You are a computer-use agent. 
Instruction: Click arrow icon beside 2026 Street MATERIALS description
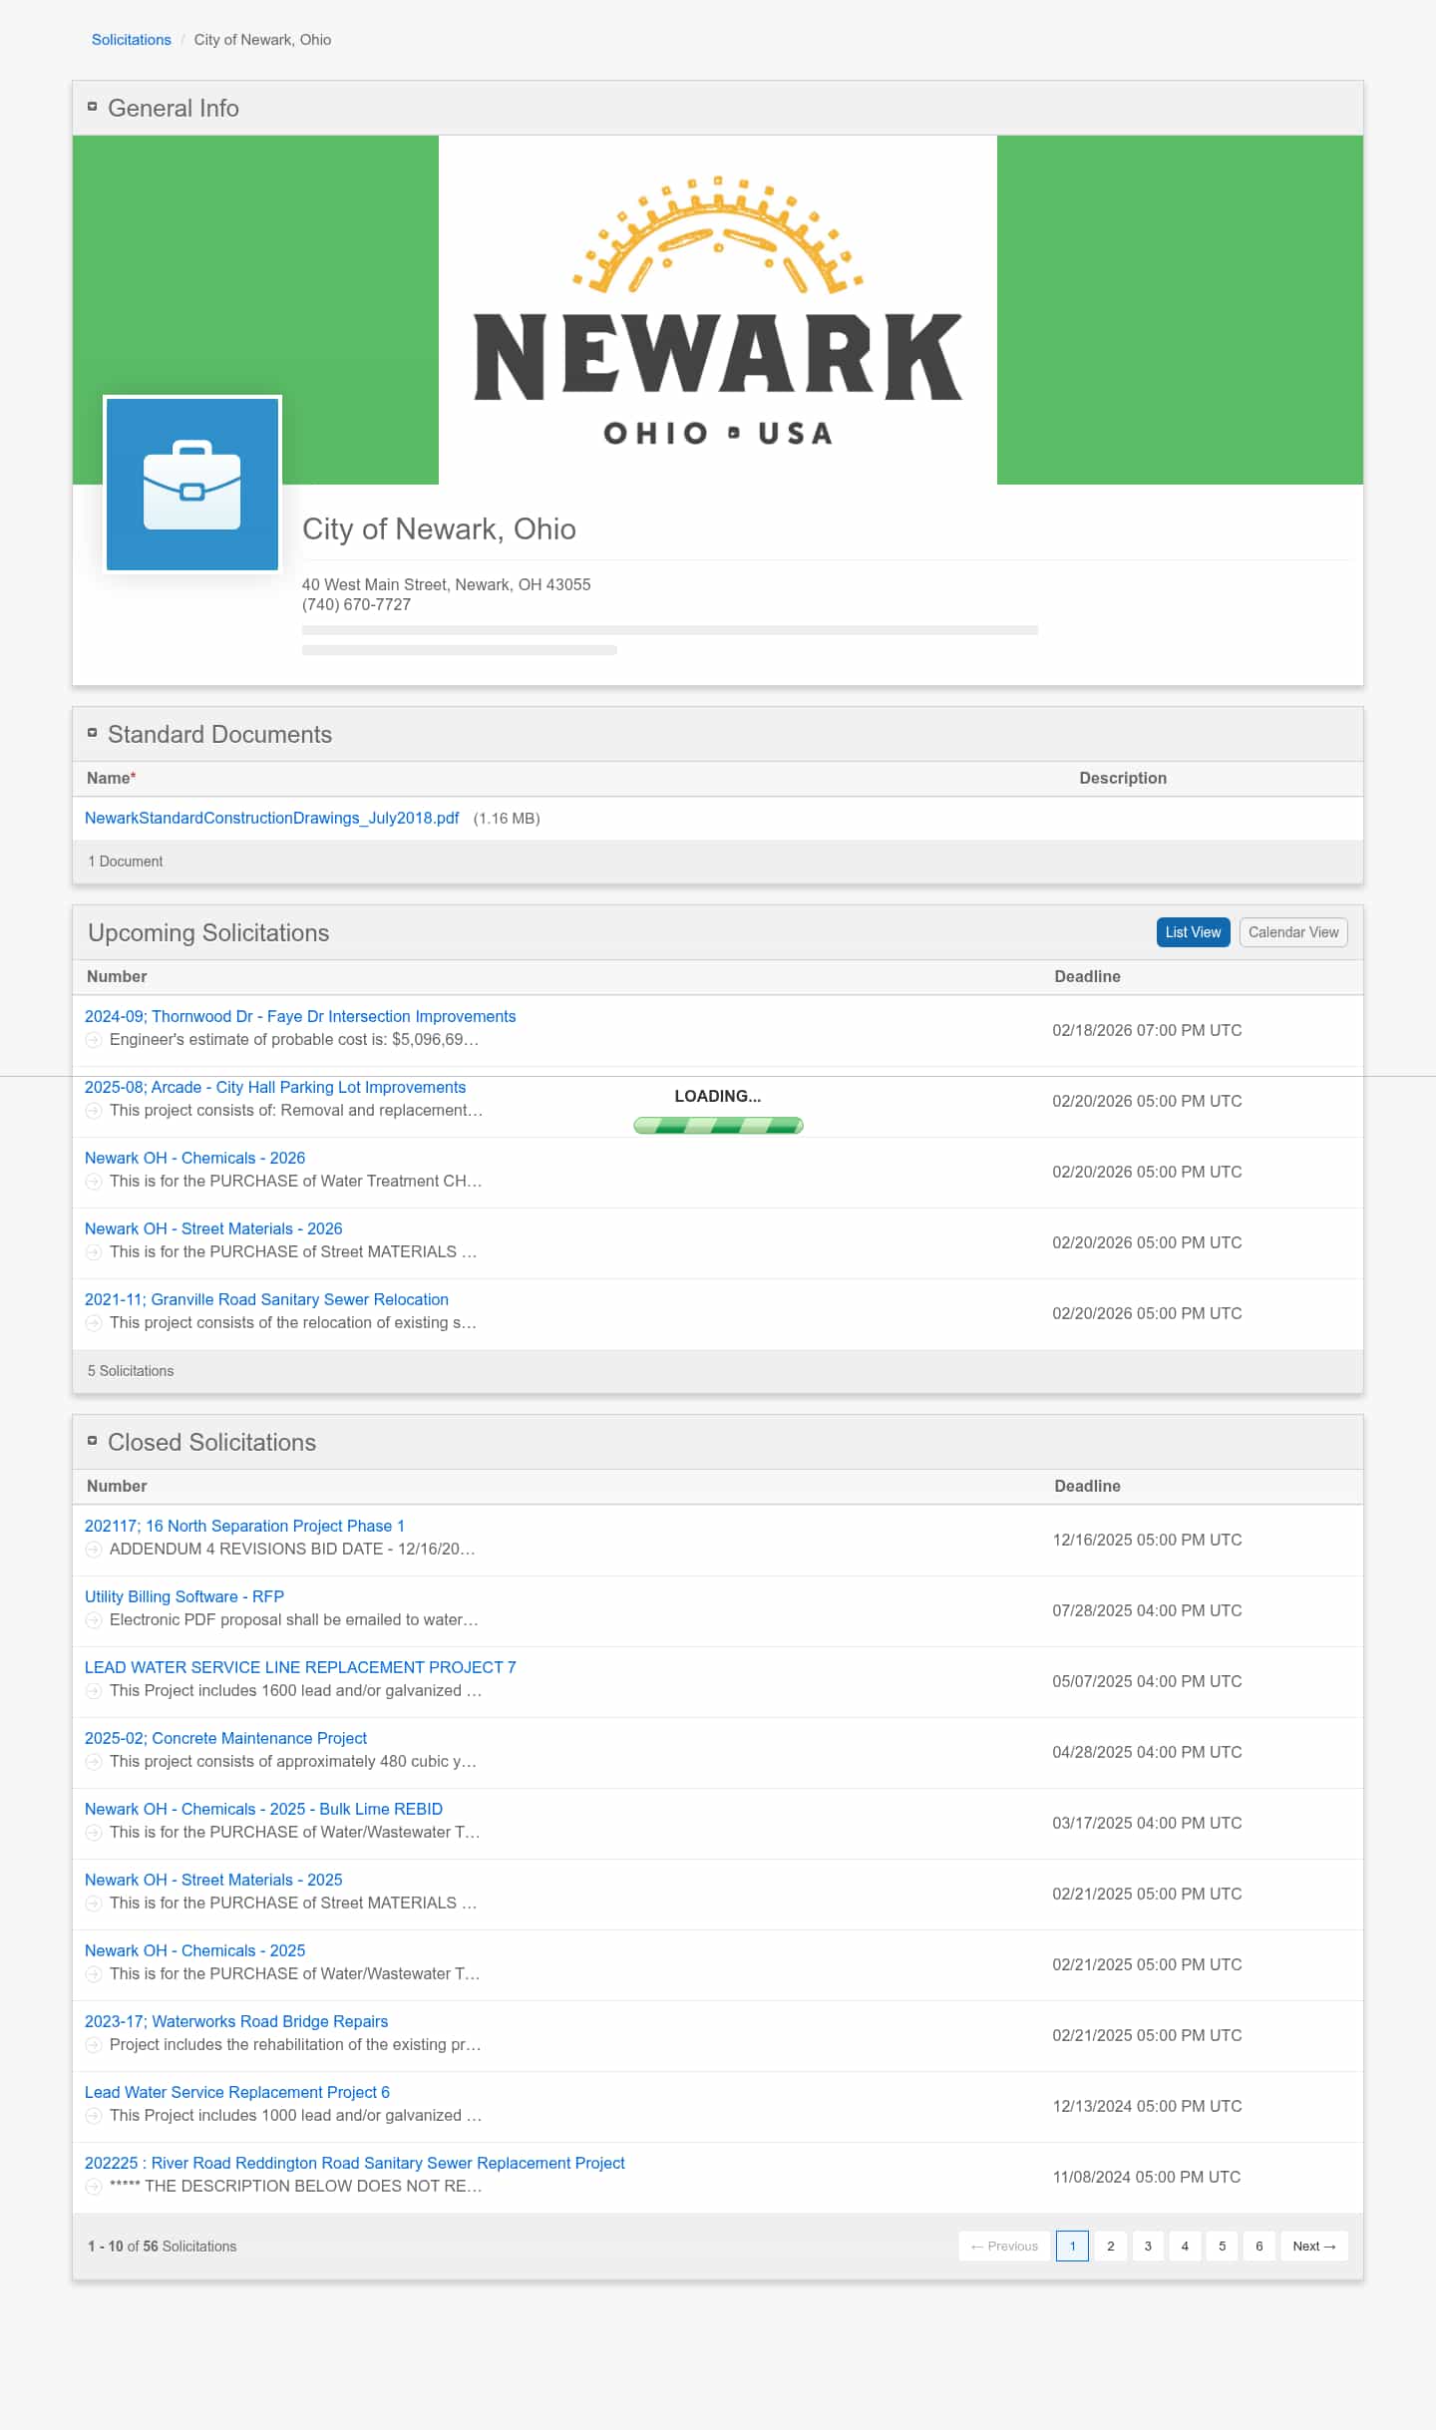pyautogui.click(x=94, y=1252)
